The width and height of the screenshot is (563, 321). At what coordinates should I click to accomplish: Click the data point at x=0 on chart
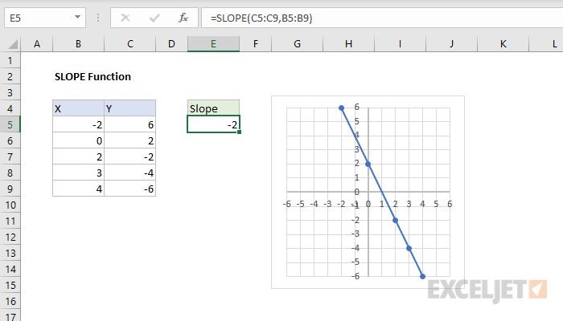click(x=368, y=164)
